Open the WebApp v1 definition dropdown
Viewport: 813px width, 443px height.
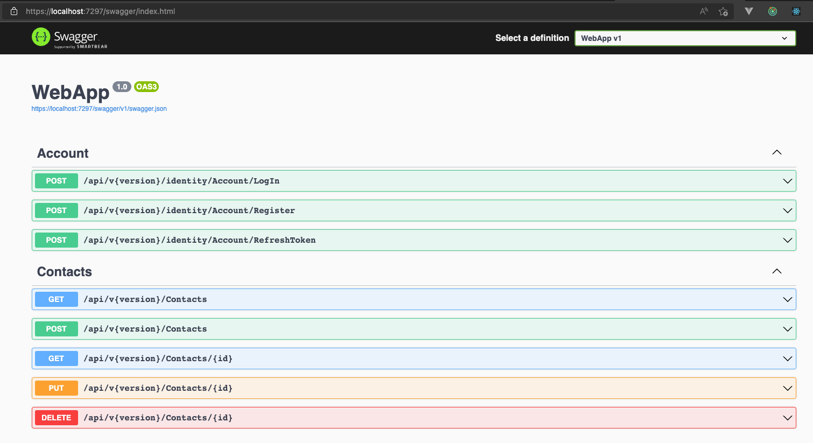pyautogui.click(x=685, y=38)
